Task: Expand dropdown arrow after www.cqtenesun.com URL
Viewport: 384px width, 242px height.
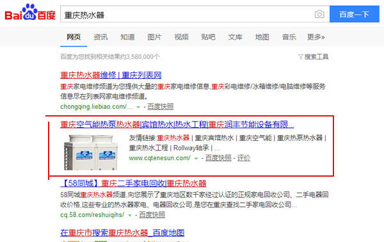Action: point(196,159)
